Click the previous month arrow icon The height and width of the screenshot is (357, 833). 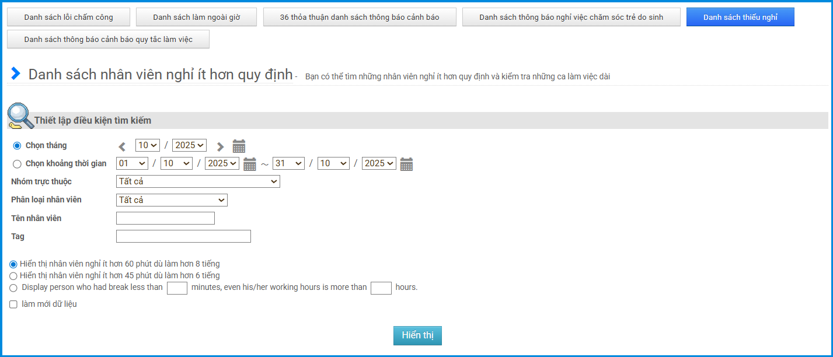122,146
